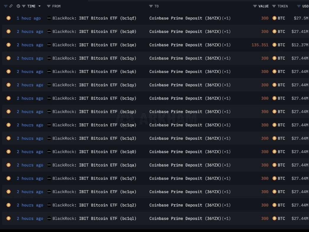Open the TOKEN column filter
This screenshot has height=232, width=309.
274,6
